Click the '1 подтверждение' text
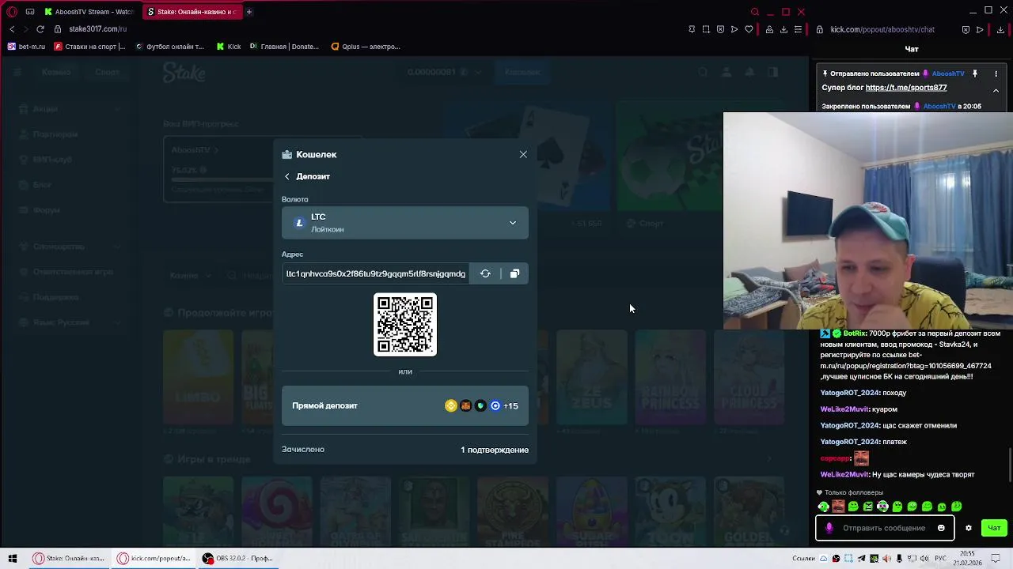Screen dimensions: 1013x569 pyautogui.click(x=495, y=450)
